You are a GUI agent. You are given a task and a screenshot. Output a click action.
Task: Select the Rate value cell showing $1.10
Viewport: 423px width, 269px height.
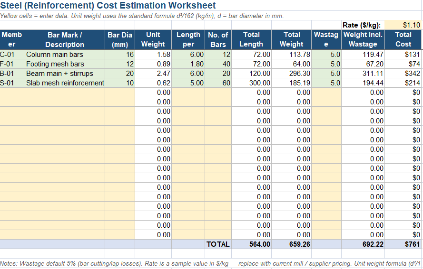[403, 25]
